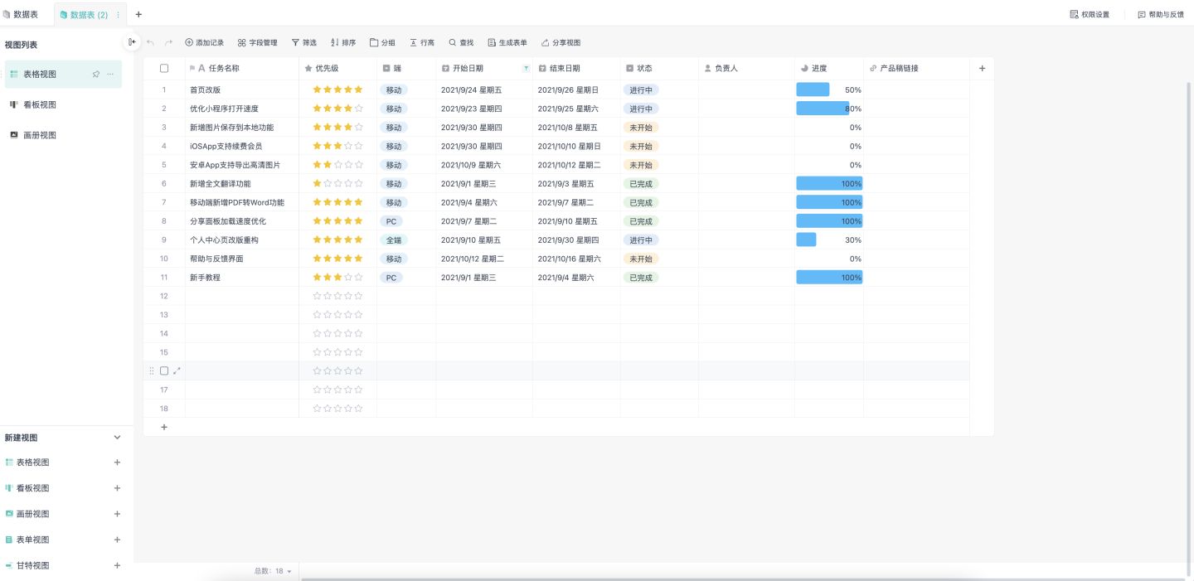Click the pin icon on 表格视图
The width and height of the screenshot is (1194, 581).
pos(96,74)
